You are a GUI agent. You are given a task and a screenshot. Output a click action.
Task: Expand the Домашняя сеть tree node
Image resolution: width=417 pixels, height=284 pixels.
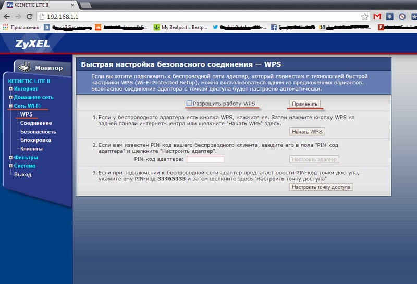[x=10, y=97]
